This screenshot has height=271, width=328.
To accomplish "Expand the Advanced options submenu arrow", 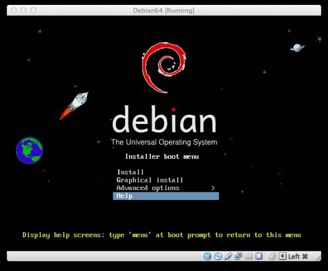I will point(213,188).
